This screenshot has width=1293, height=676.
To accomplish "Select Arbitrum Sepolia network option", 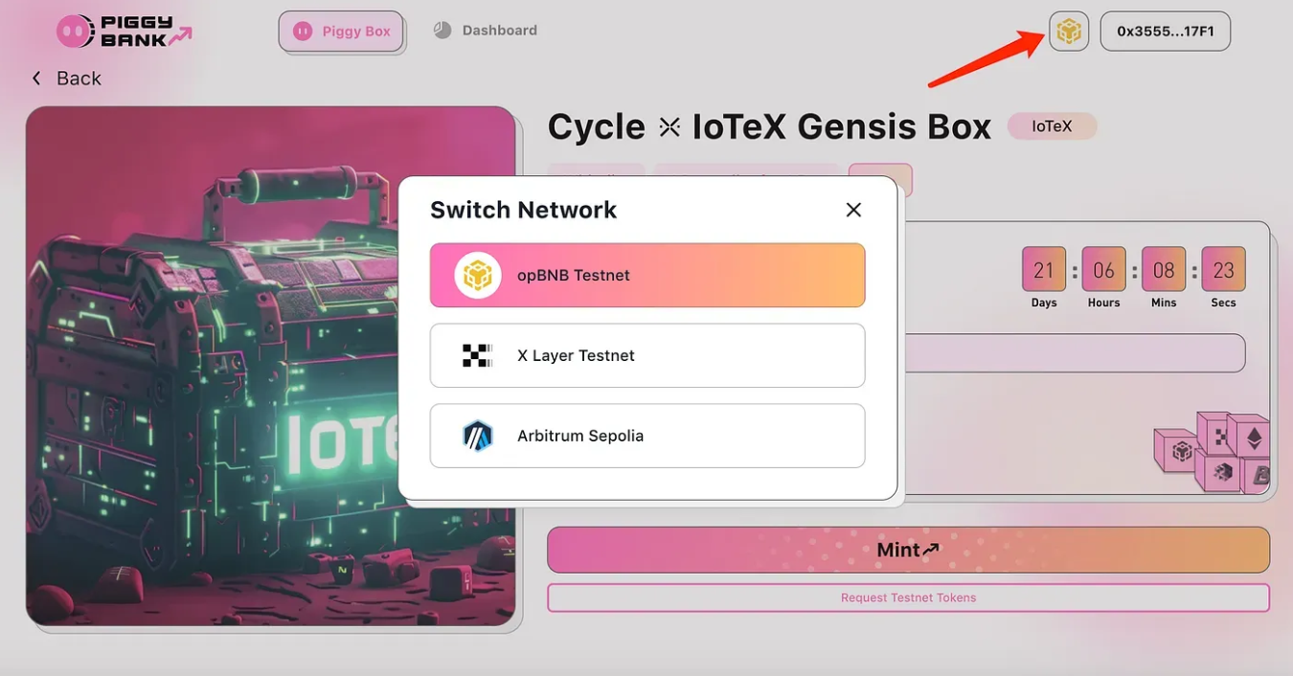I will pyautogui.click(x=647, y=436).
